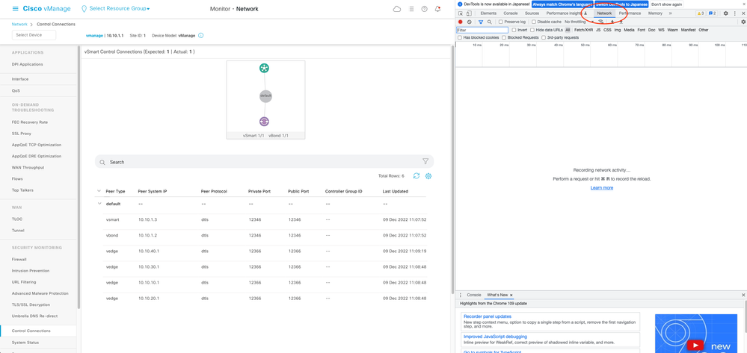Screen dimensions: 747x353
Task: Click the Network breadcrumb link
Action: tap(19, 24)
